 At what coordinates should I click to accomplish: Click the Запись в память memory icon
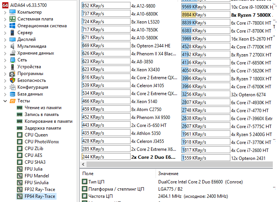click(19, 114)
